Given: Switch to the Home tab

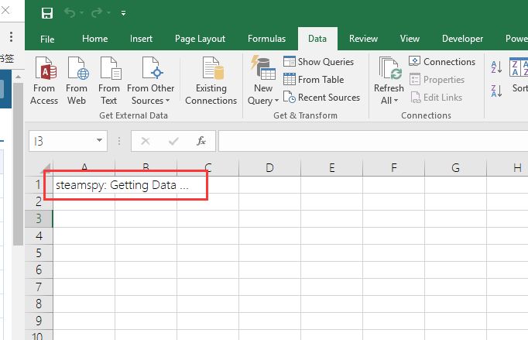Looking at the screenshot, I should (95, 39).
